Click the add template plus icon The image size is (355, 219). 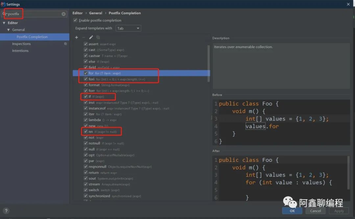click(77, 37)
